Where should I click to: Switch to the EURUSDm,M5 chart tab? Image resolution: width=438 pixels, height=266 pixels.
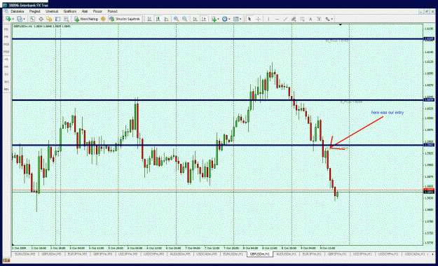[25, 254]
